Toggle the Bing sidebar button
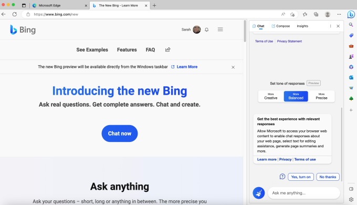357x205 pixels. (x=351, y=14)
